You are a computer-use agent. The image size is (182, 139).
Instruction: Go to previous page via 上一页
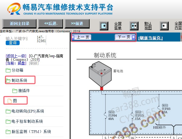pyautogui.click(x=81, y=37)
